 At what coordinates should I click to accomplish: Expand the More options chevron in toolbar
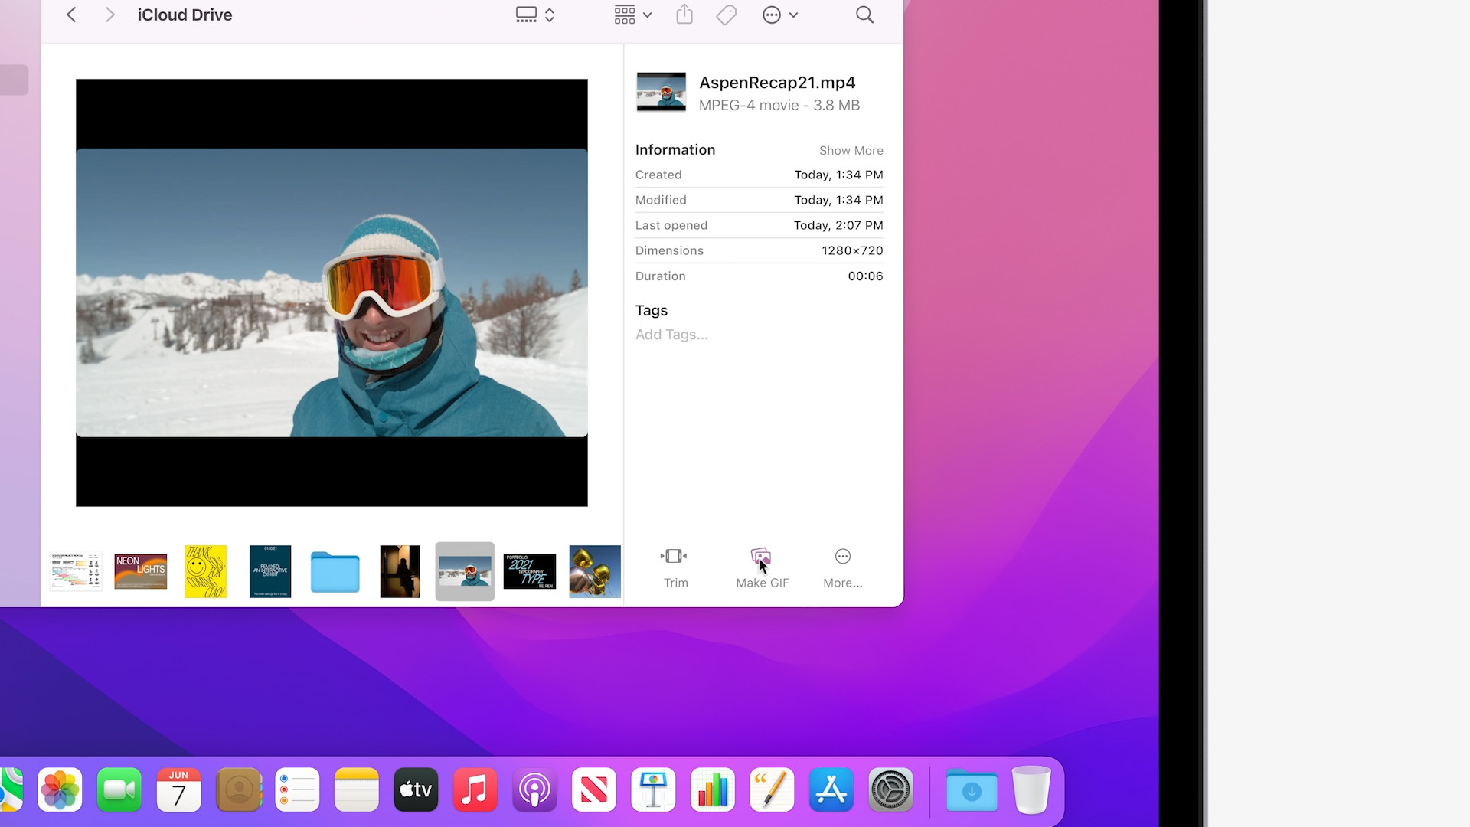point(794,15)
